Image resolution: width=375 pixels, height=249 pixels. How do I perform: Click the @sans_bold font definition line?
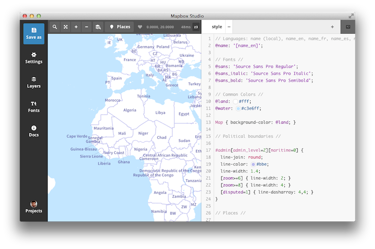(x=264, y=80)
